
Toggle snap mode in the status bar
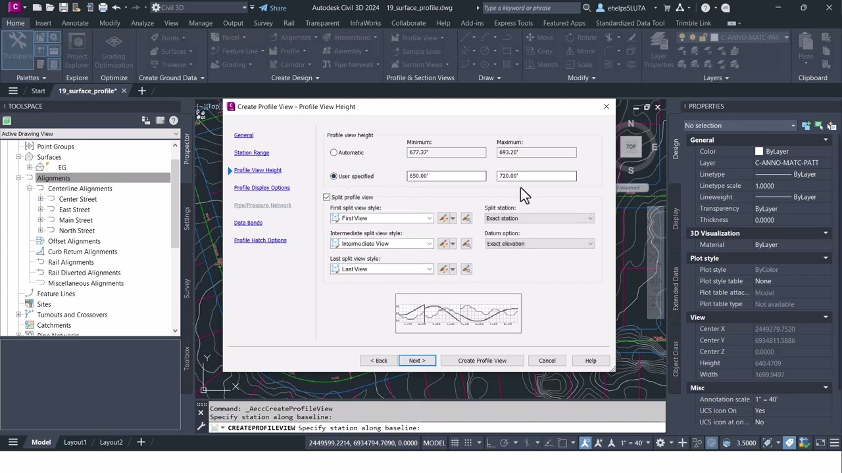pyautogui.click(x=468, y=443)
